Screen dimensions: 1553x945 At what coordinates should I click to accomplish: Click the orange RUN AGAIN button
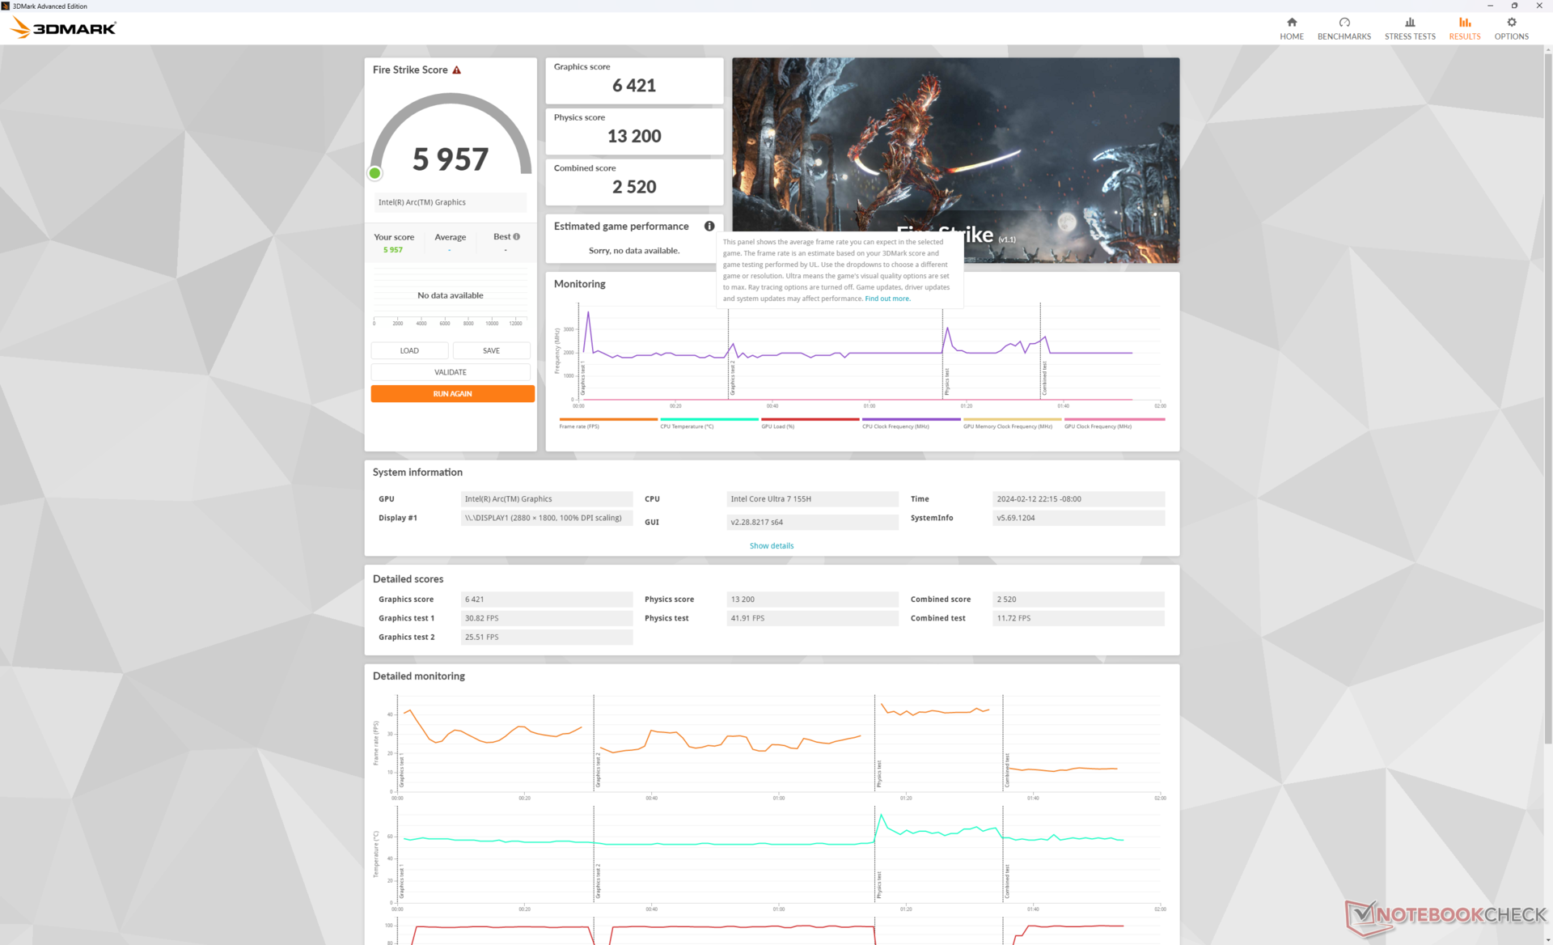[452, 394]
